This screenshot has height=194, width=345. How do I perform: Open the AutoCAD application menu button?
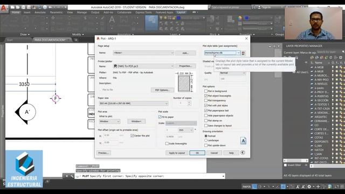[4, 9]
